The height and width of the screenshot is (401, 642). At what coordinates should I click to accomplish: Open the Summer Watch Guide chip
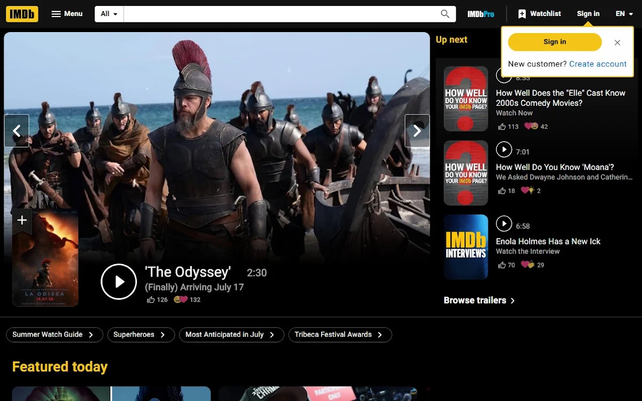53,335
